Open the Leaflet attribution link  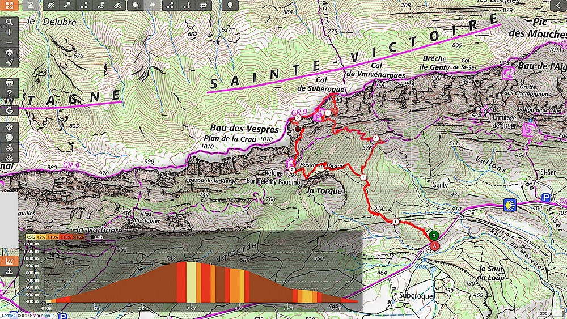[7, 316]
